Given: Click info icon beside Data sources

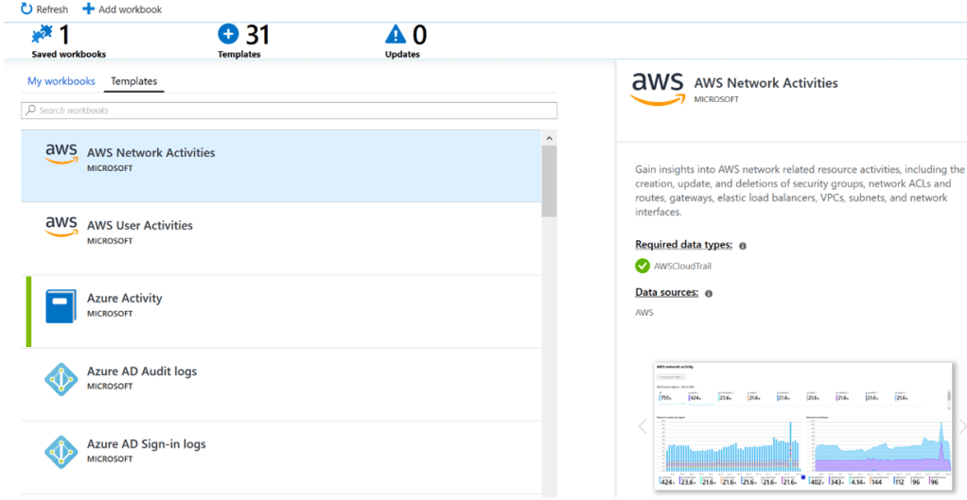Looking at the screenshot, I should (x=709, y=294).
